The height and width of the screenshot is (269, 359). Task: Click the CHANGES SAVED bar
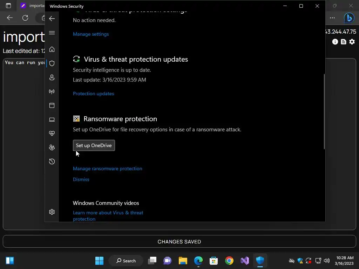coord(179,242)
